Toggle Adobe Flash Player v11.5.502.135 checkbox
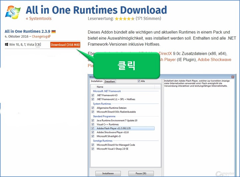Viewport: 240px width, 177px height. (93, 128)
